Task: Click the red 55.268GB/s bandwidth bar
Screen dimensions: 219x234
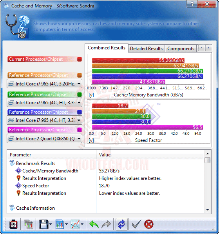Action: [138, 60]
